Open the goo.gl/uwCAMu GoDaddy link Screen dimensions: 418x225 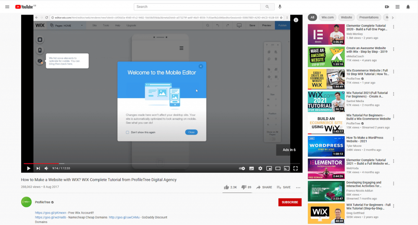[124, 217]
